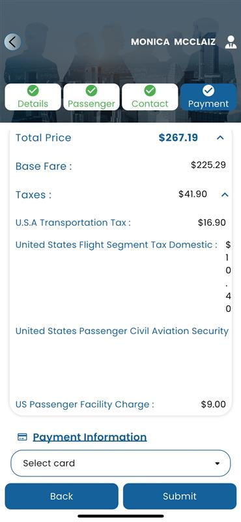Go to the Contact step tab

pyautogui.click(x=150, y=97)
